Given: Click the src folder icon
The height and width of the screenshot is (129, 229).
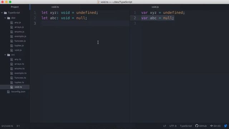Looking at the screenshot, I should tap(9, 55).
